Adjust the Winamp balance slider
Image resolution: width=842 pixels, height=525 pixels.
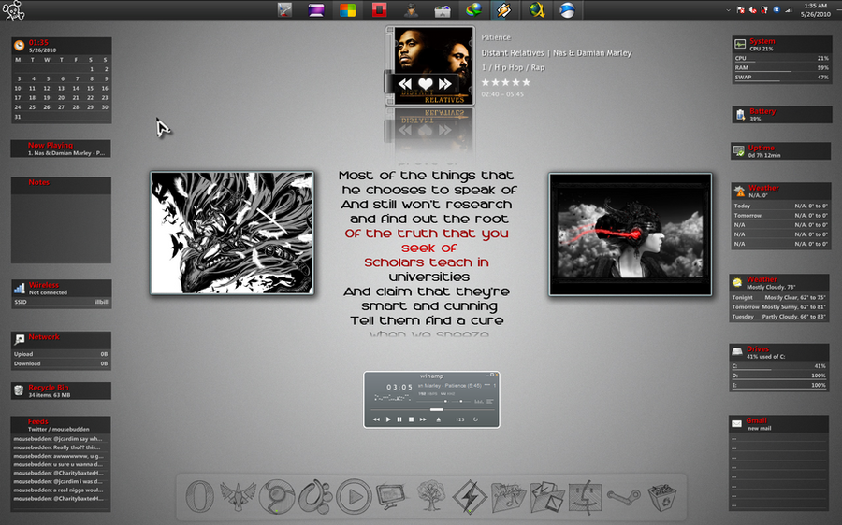click(461, 401)
